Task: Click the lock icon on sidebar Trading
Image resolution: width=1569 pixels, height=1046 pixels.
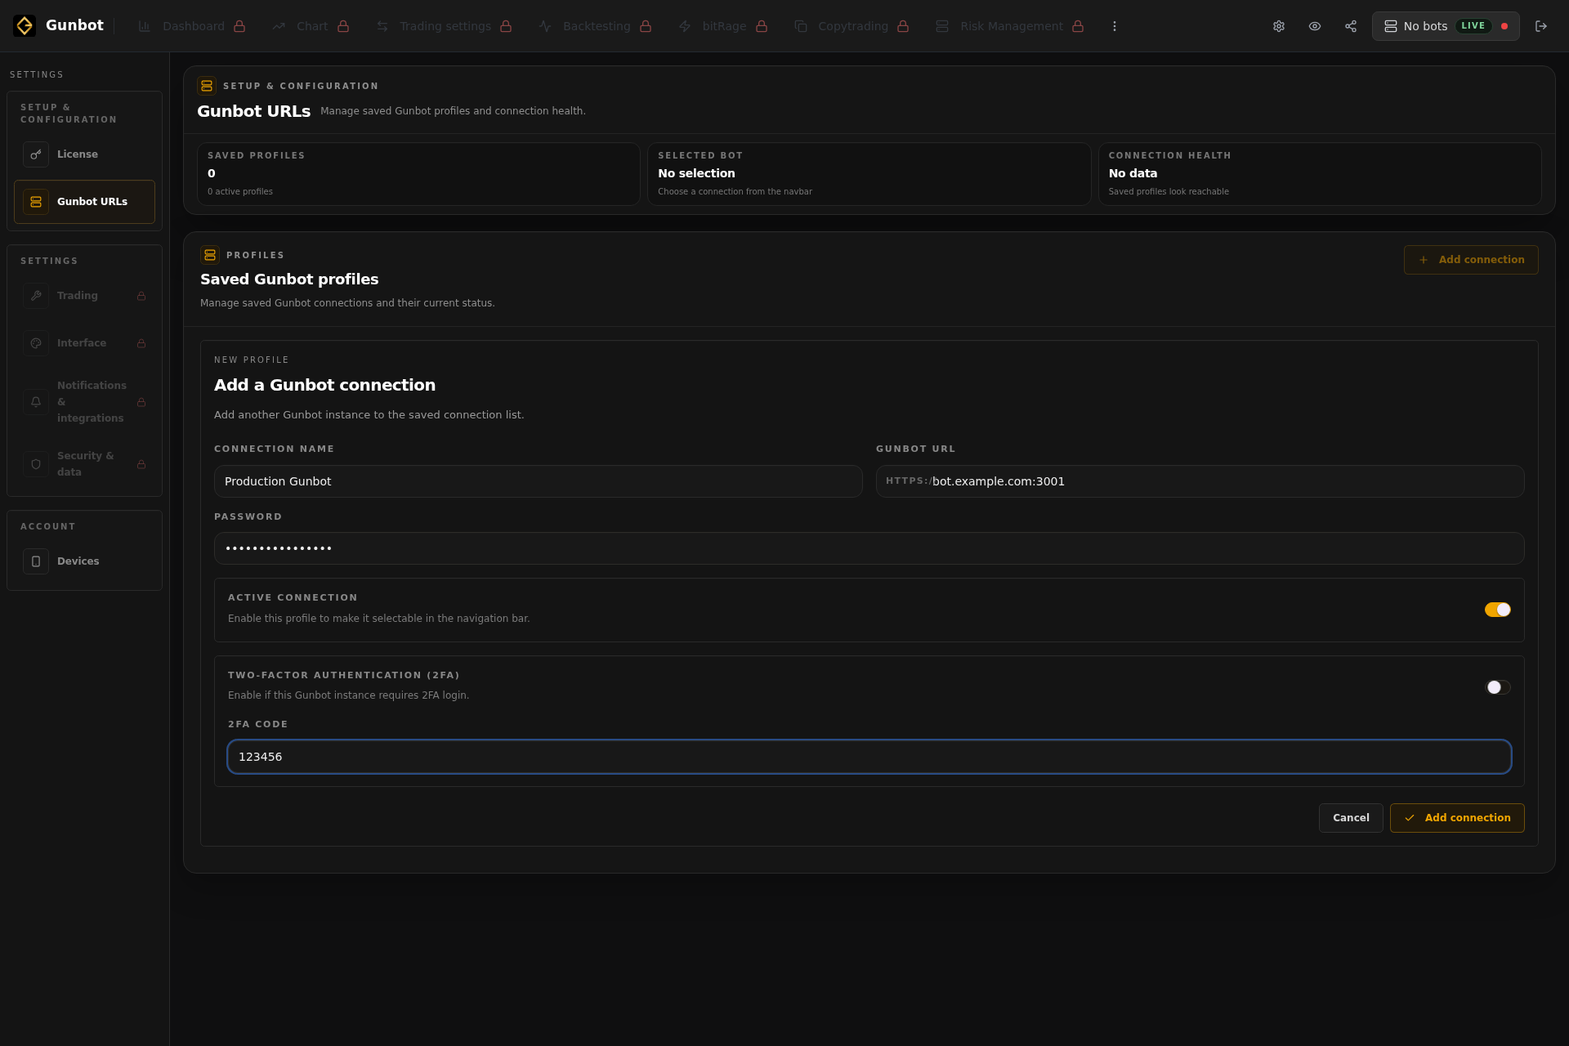Action: 141,296
